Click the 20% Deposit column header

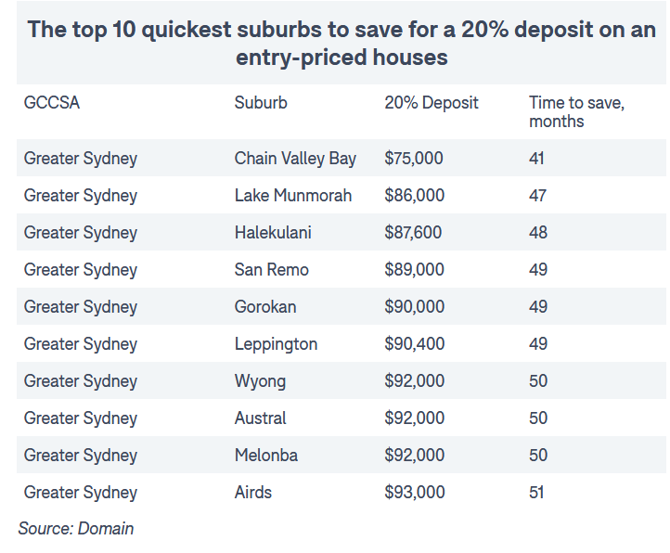click(432, 103)
